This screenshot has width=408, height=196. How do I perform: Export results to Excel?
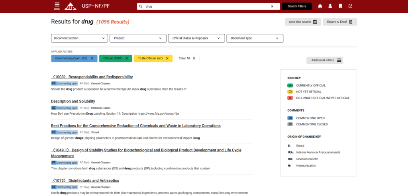339,22
